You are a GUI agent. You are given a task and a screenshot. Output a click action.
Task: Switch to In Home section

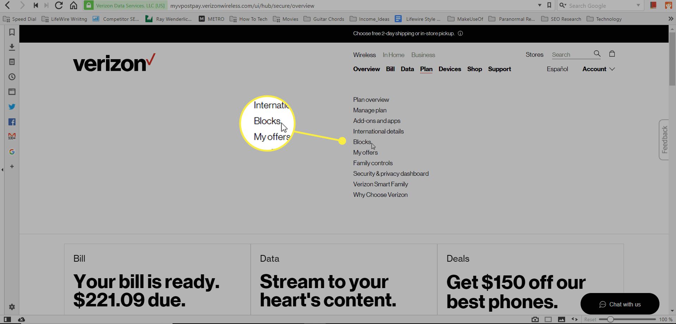pos(394,55)
